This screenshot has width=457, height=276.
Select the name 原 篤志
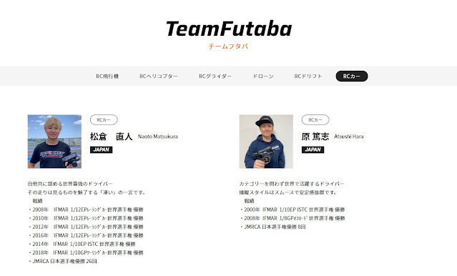[x=315, y=137]
